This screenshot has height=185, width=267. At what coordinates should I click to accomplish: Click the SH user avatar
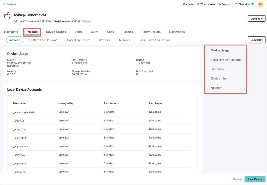(x=260, y=4)
